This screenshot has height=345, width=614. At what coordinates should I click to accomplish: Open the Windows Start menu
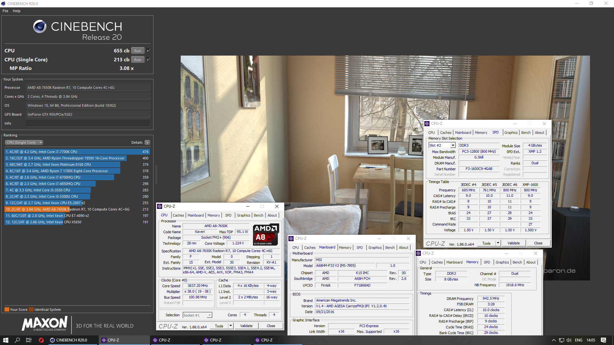click(x=6, y=340)
